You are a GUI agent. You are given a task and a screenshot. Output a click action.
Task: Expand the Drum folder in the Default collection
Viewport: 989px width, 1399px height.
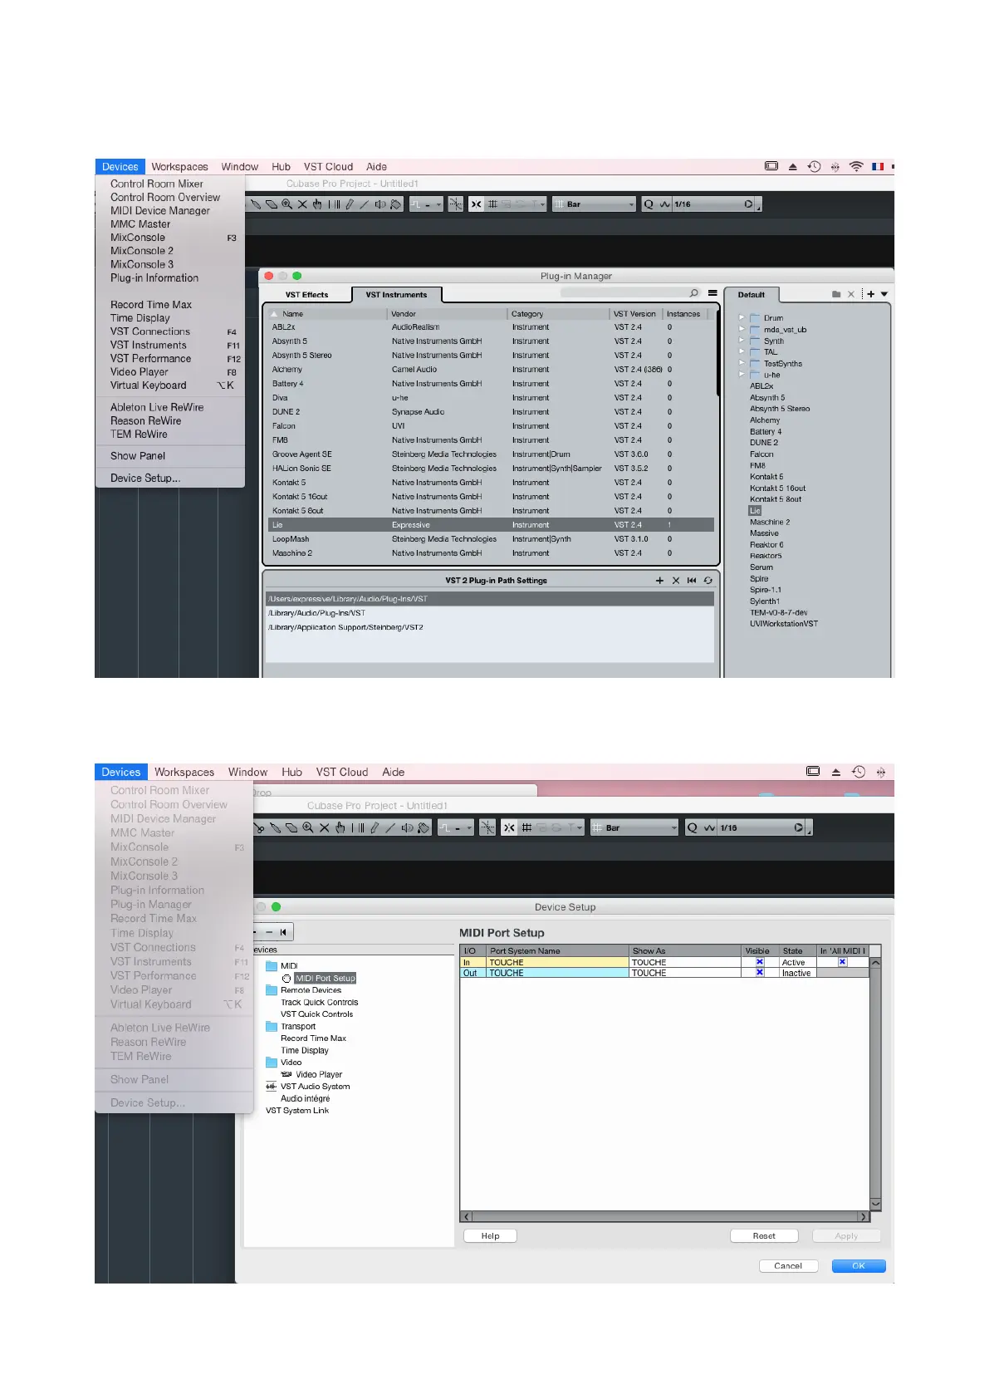coord(741,317)
